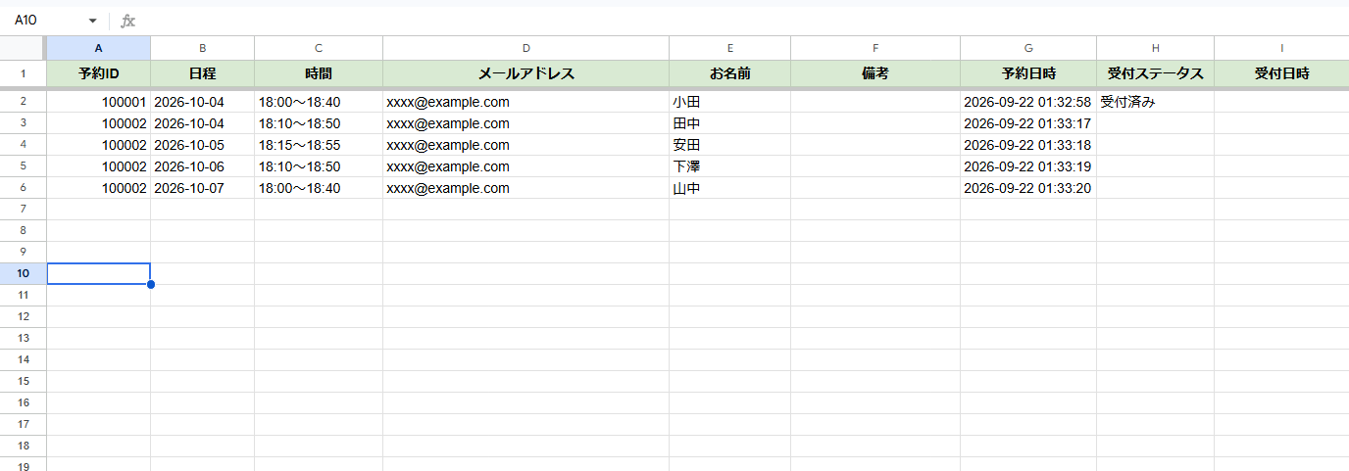Select column D header

click(525, 48)
